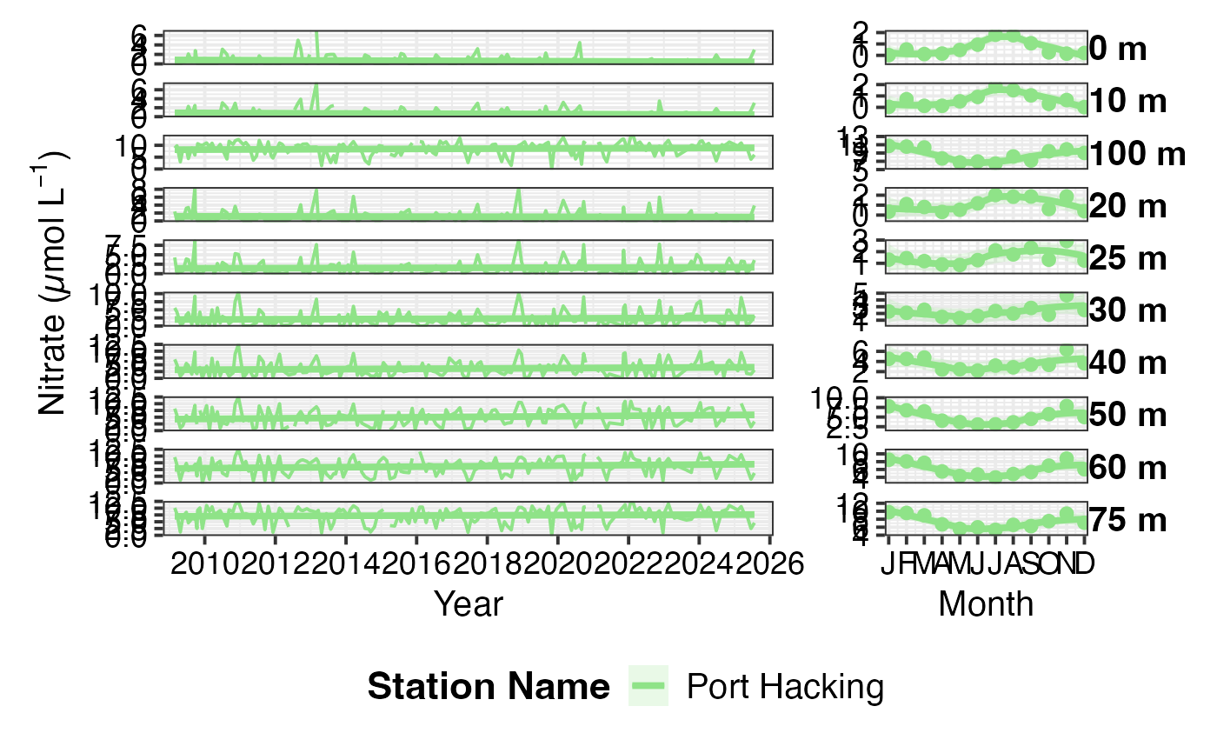Viewport: 1217px width, 753px height.
Task: Click the D (December) month tick label
Action: (1083, 564)
